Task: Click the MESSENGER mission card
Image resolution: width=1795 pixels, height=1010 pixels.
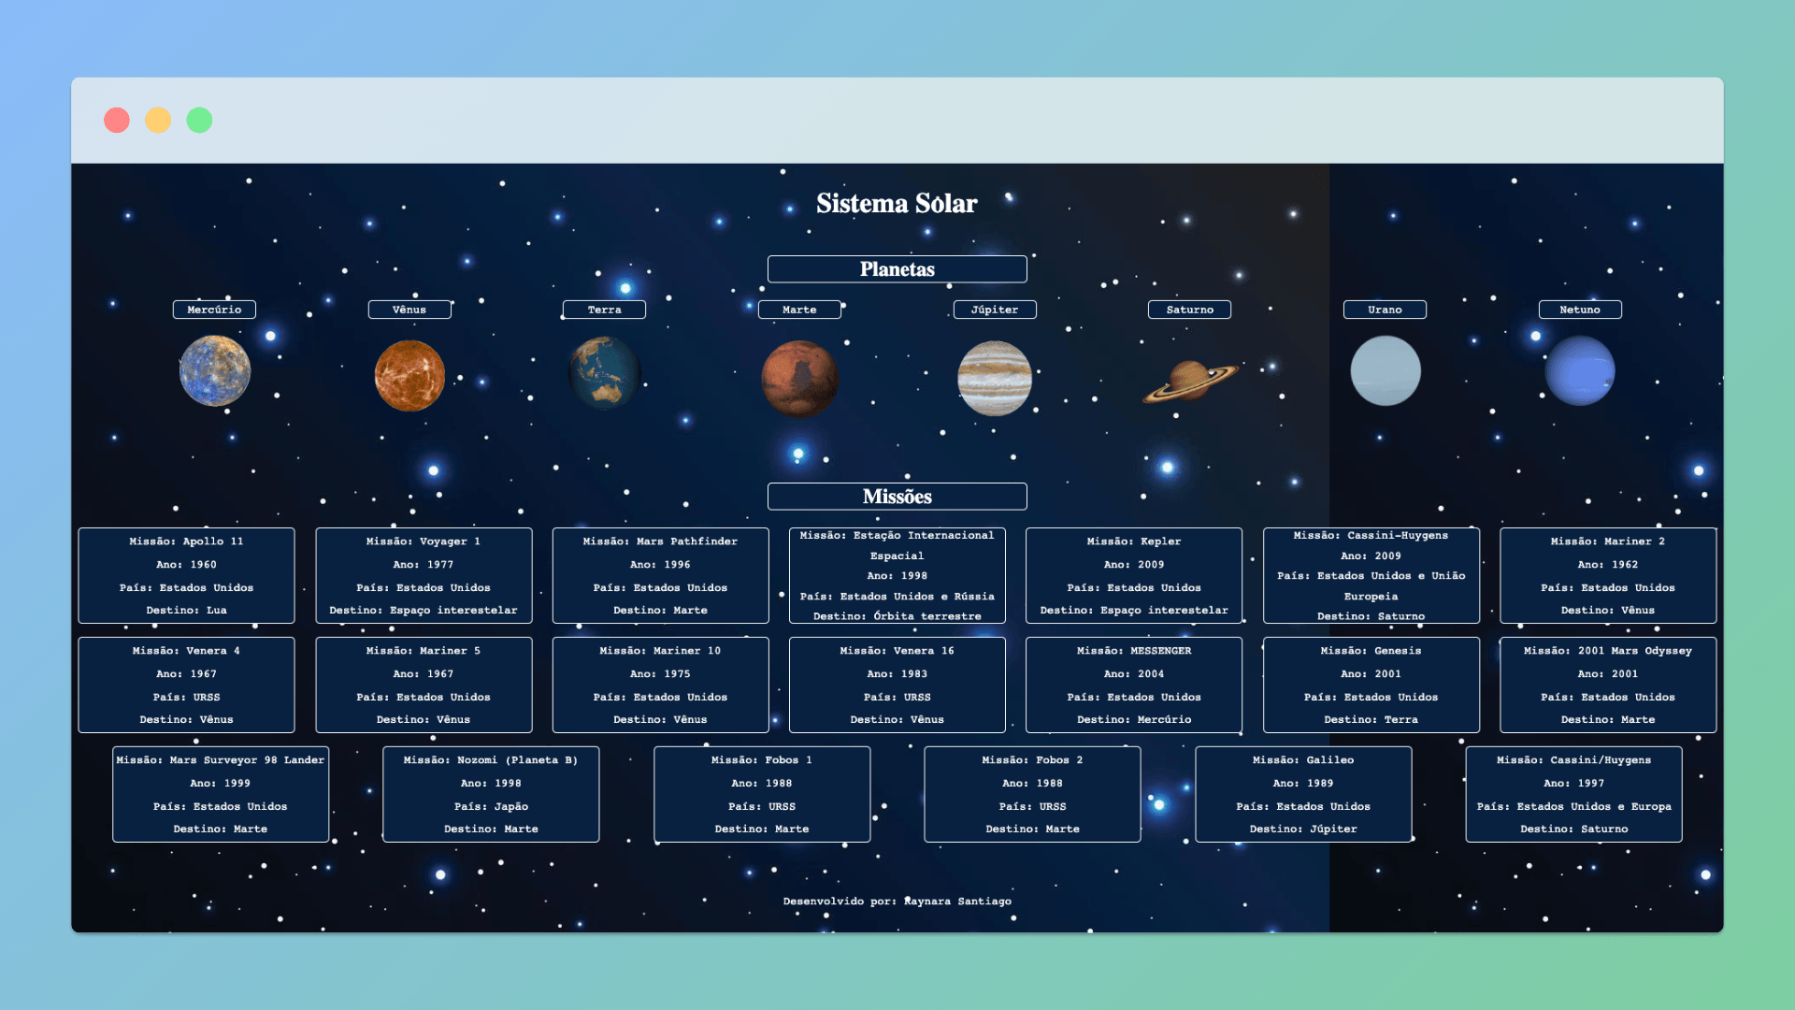Action: 1133,685
